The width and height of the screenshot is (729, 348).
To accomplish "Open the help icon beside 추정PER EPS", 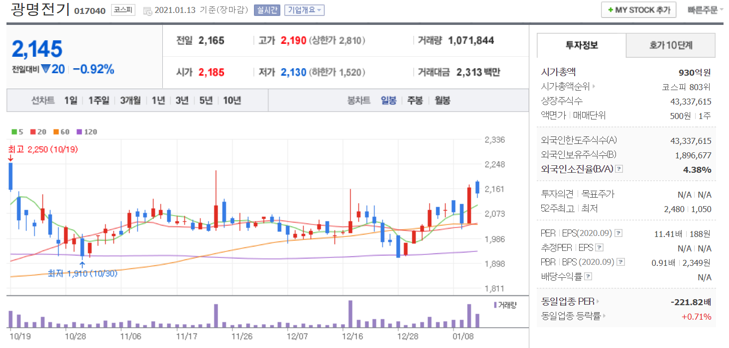I will pos(600,247).
